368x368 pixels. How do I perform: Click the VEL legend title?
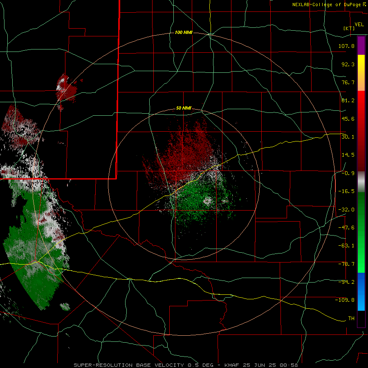359,25
